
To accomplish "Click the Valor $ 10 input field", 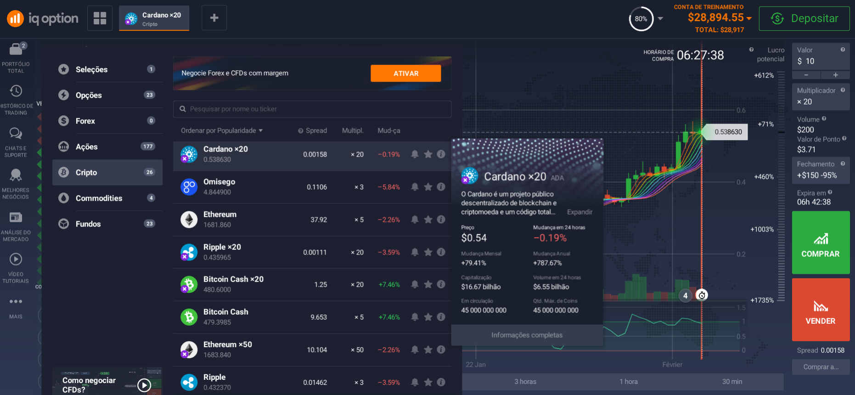I will click(821, 56).
